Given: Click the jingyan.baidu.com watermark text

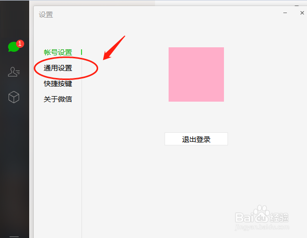Looking at the screenshot, I should [x=262, y=227].
